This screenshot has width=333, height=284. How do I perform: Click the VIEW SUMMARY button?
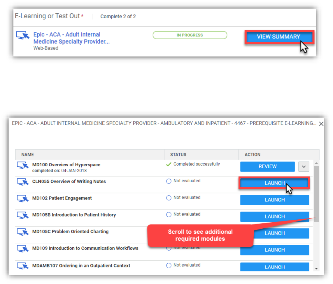click(279, 37)
